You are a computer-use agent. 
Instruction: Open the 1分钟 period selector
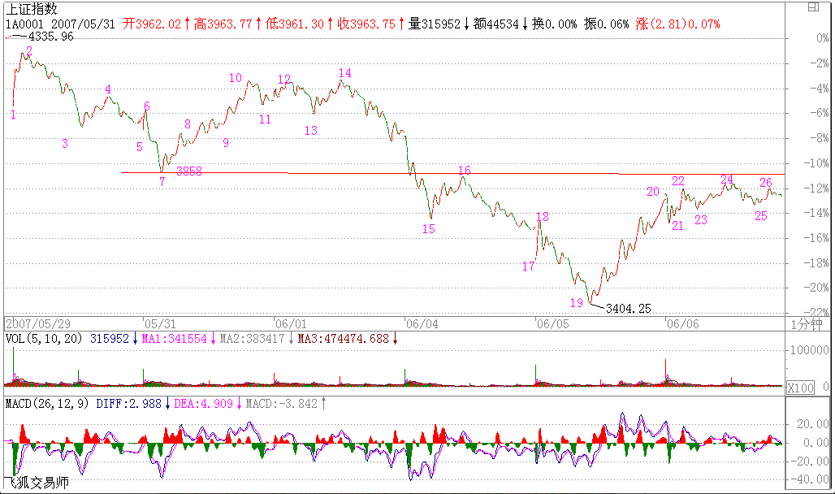coord(807,323)
